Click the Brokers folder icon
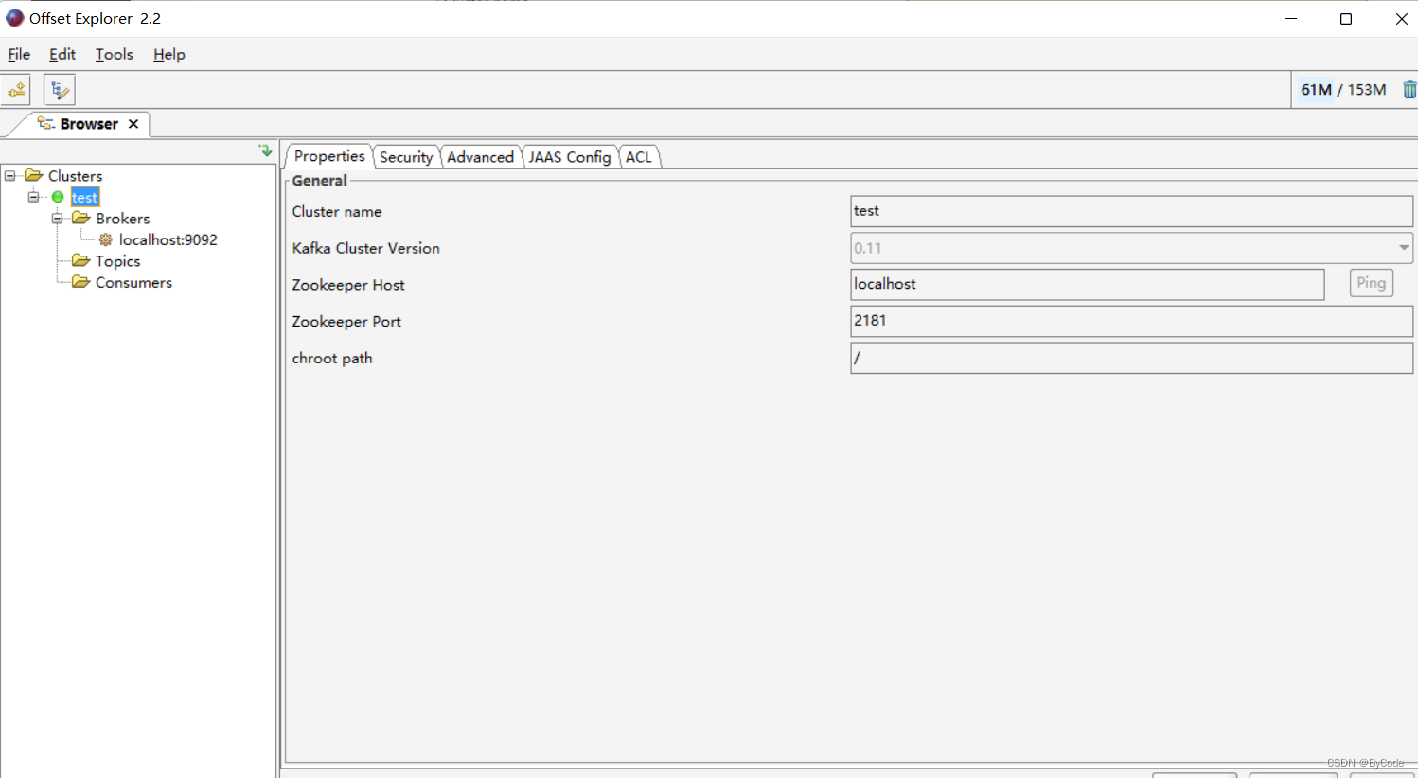The image size is (1418, 778). (x=81, y=218)
